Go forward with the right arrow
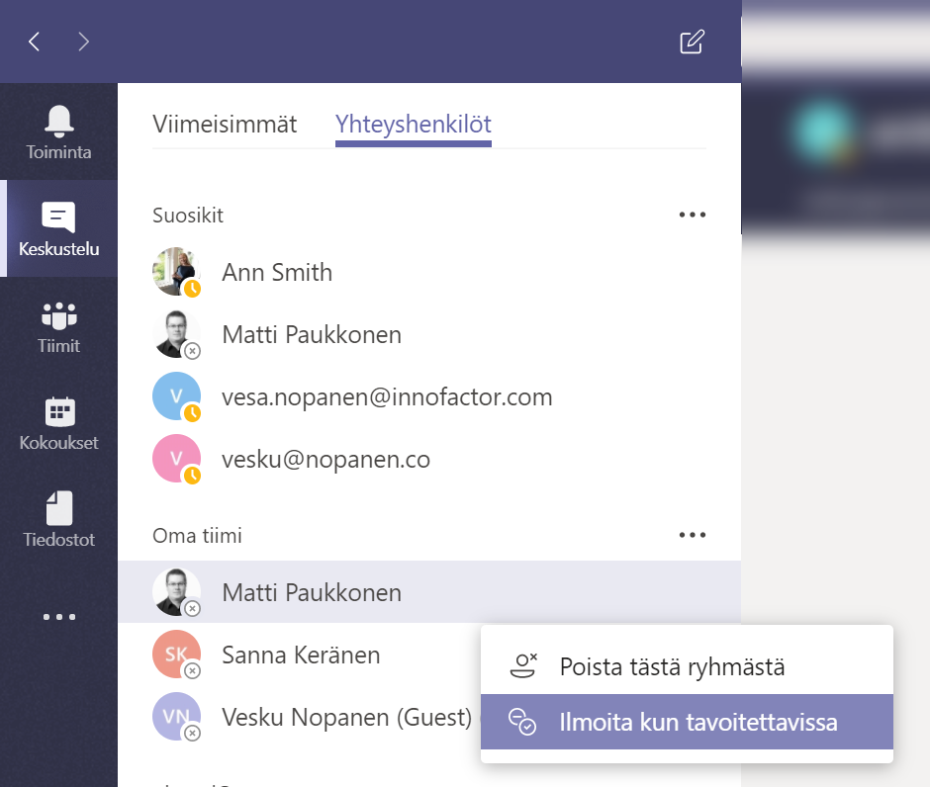The width and height of the screenshot is (930, 787). click(84, 42)
